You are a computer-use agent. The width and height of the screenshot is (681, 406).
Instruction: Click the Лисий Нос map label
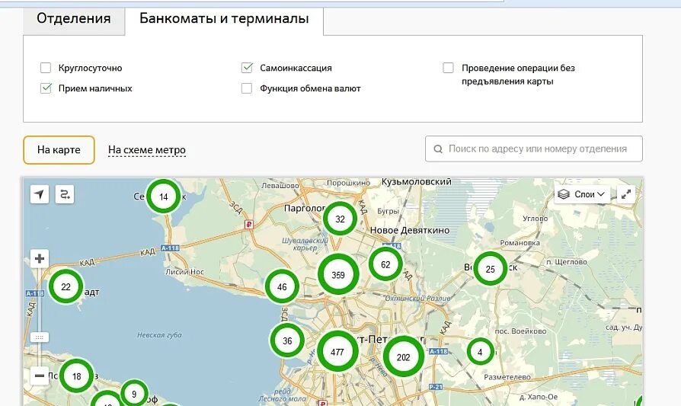(x=184, y=272)
